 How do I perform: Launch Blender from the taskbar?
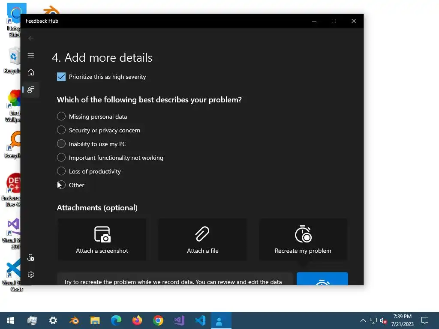[x=74, y=320]
